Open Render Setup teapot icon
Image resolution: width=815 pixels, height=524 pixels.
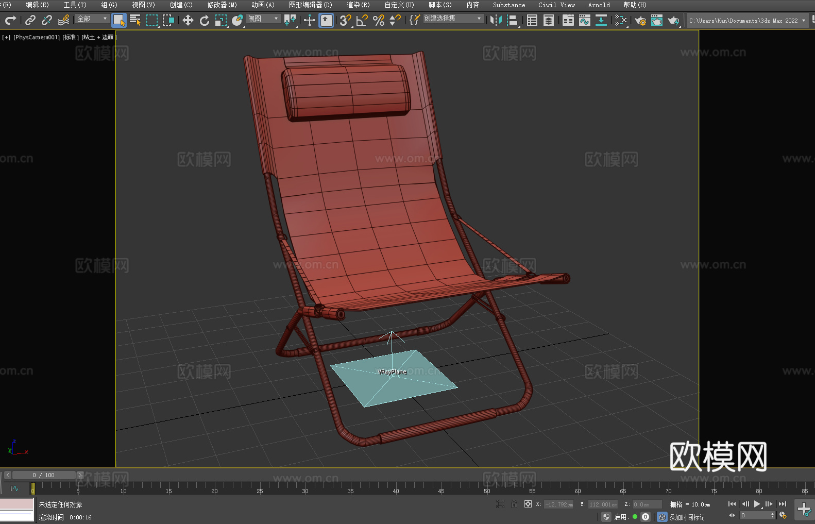640,20
